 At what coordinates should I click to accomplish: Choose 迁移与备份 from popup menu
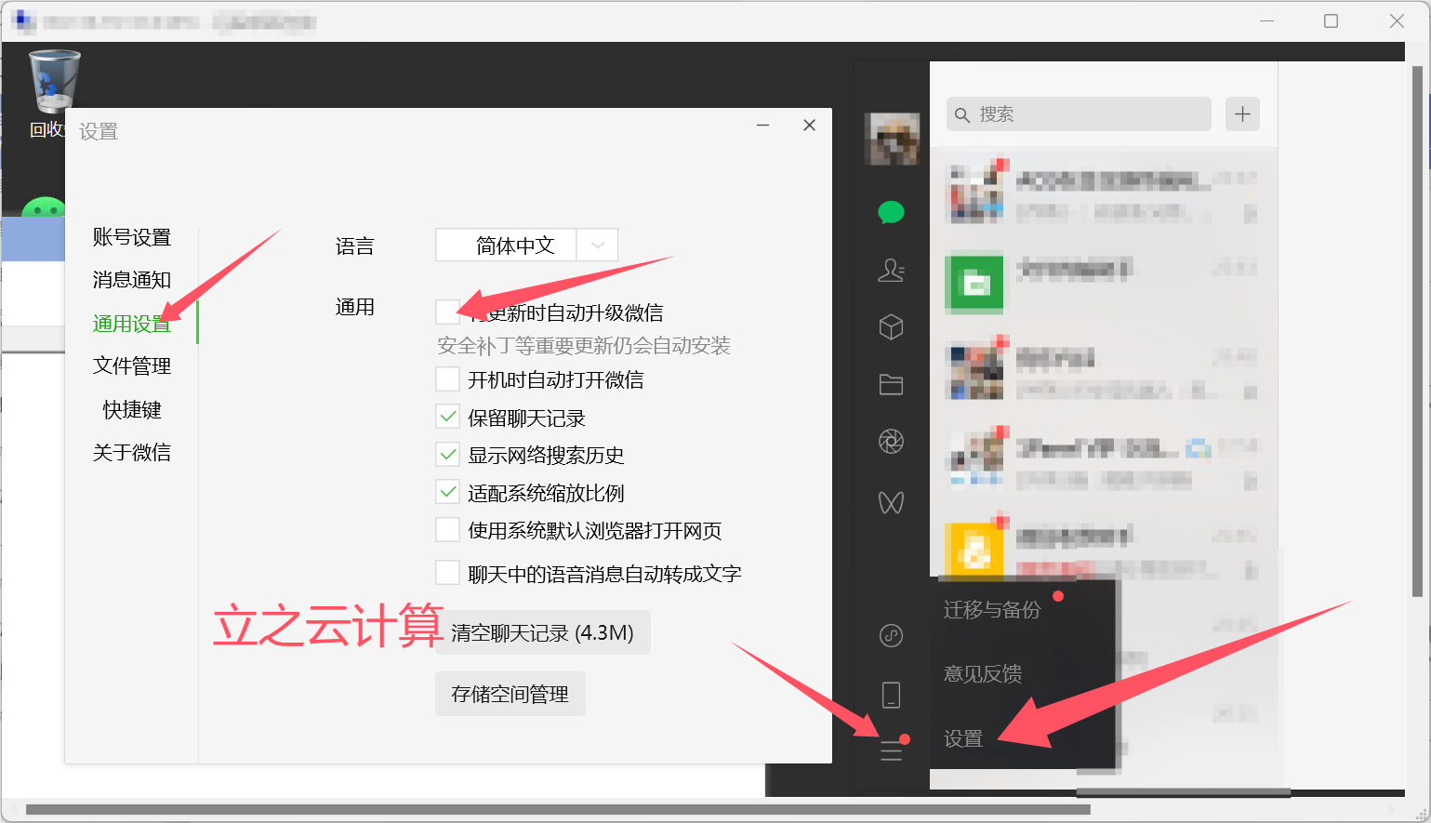click(x=992, y=609)
